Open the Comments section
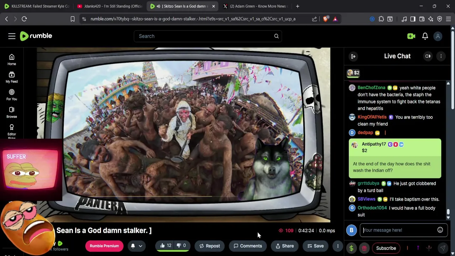 247,246
